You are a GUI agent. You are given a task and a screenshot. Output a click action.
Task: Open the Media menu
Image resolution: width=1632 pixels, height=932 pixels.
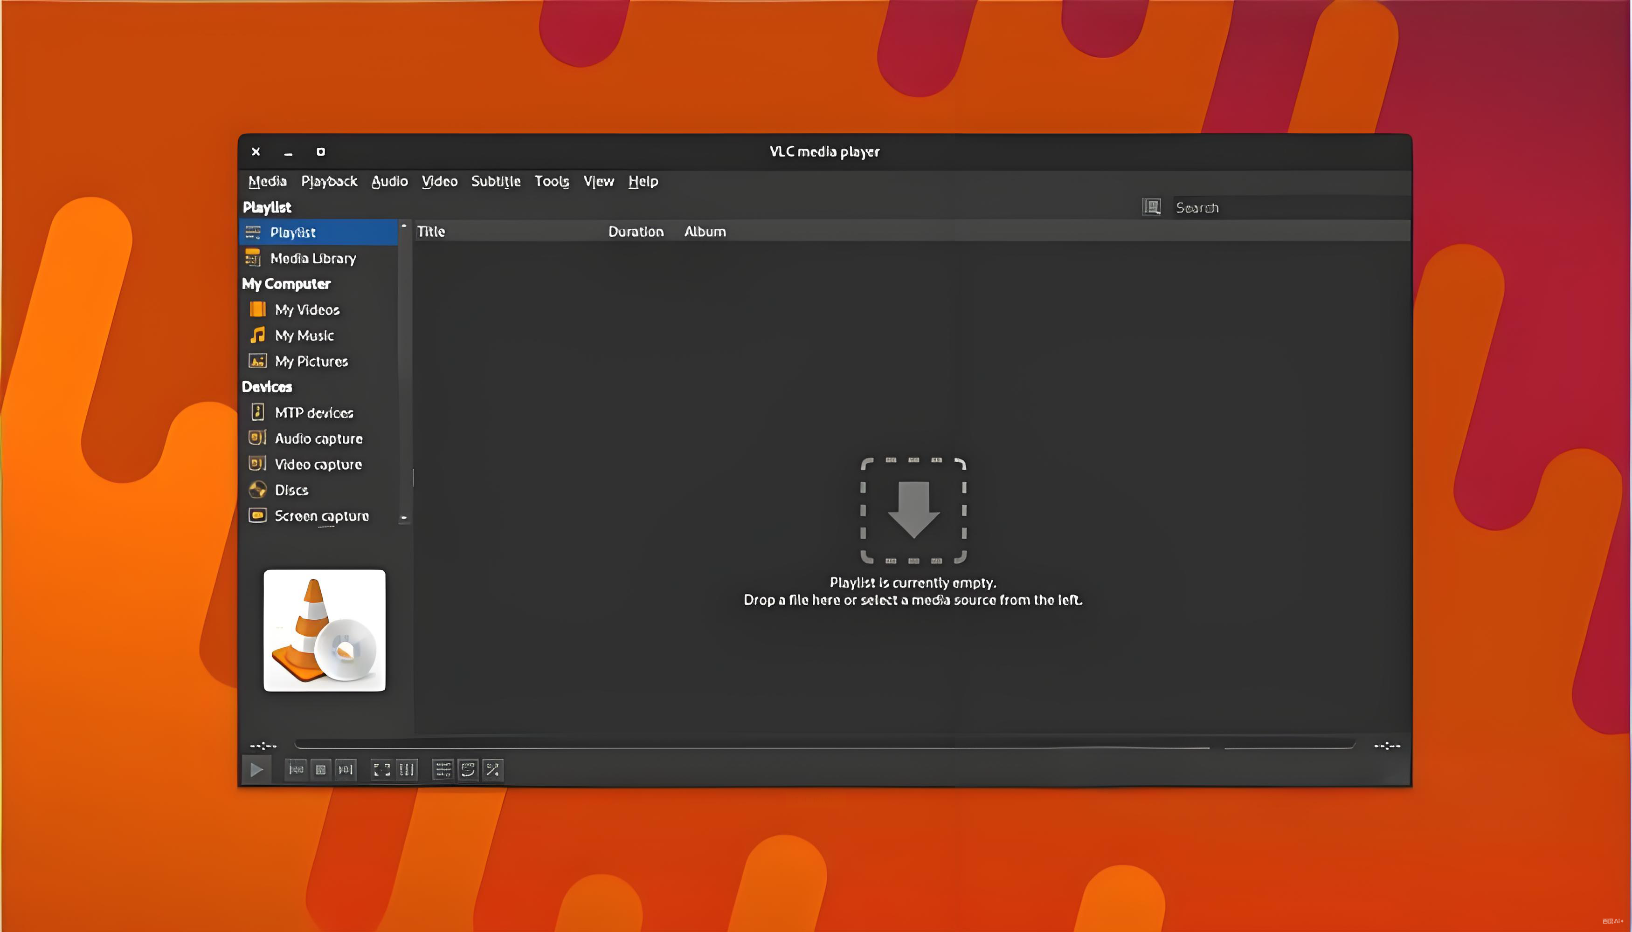click(267, 181)
